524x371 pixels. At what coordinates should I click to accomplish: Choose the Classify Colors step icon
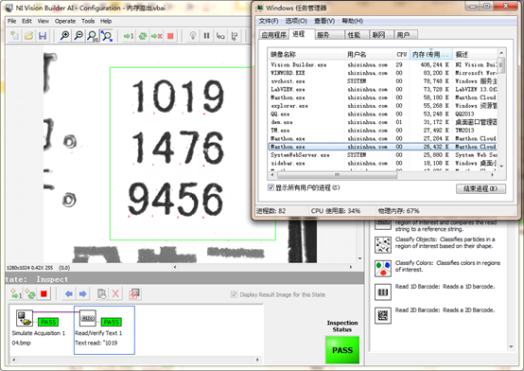coord(383,269)
